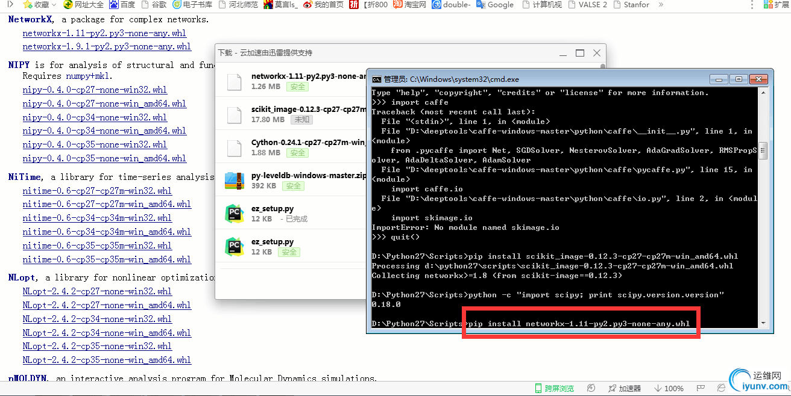Click the 未知 badge under scikit_image download
This screenshot has width=791, height=396.
point(301,120)
